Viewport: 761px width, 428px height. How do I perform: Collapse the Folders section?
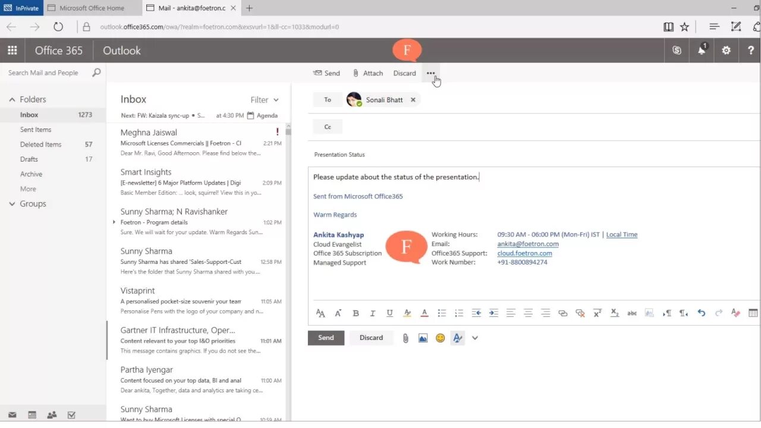click(x=12, y=100)
